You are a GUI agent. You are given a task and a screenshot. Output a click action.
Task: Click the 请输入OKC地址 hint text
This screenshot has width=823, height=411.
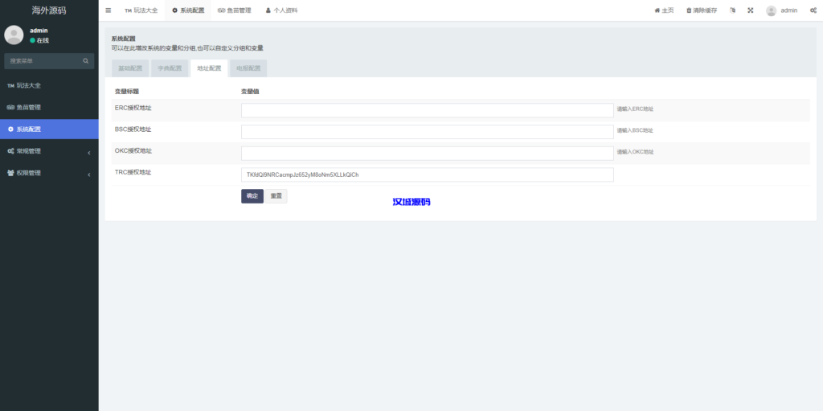pos(635,152)
